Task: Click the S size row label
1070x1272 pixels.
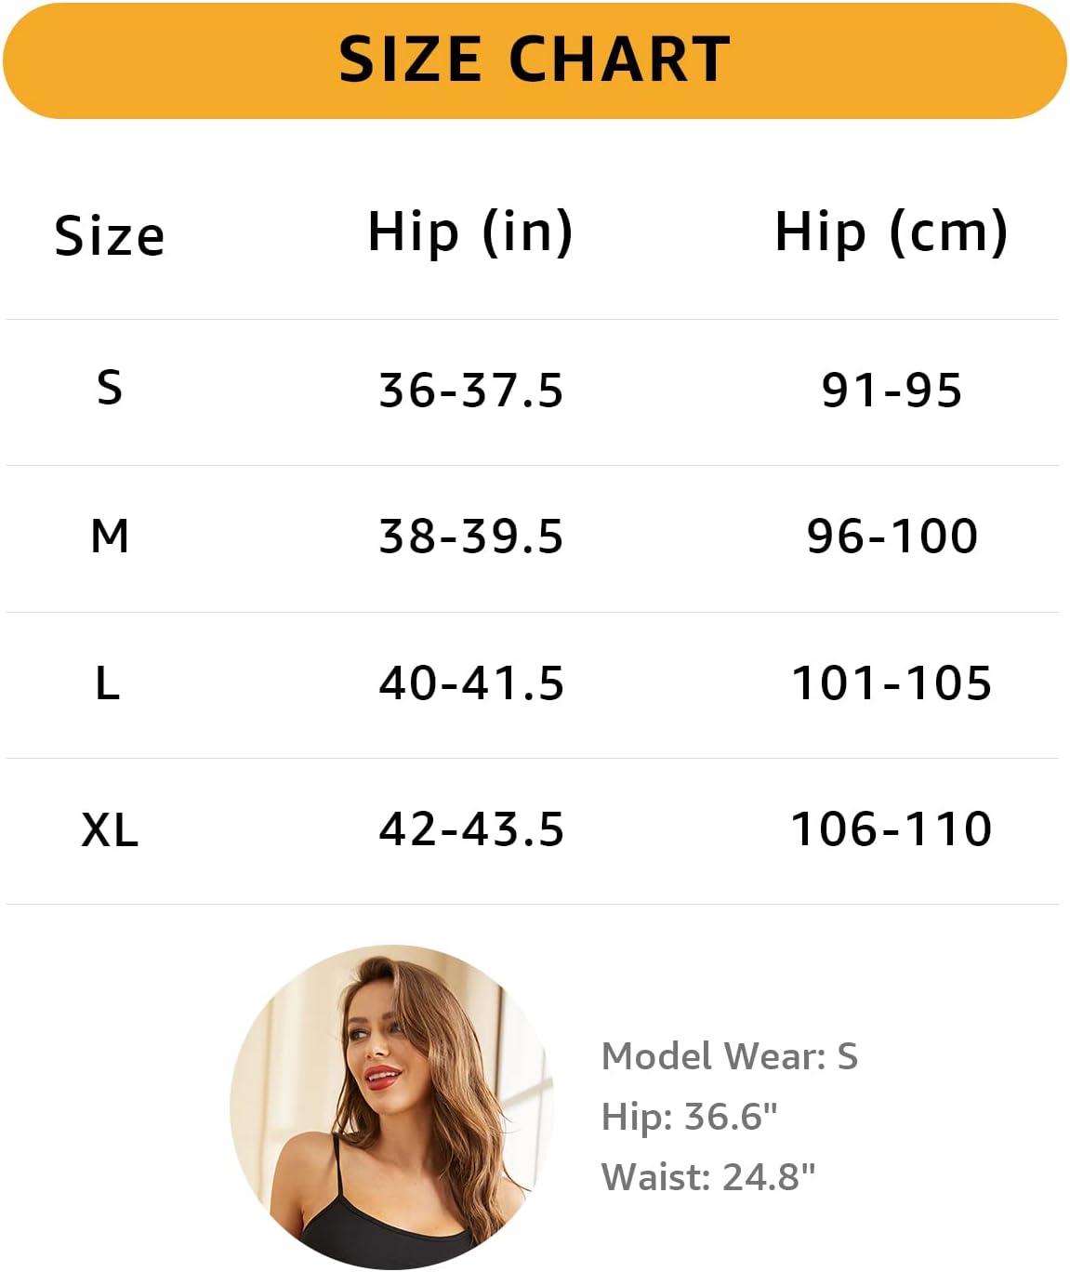Action: point(110,386)
